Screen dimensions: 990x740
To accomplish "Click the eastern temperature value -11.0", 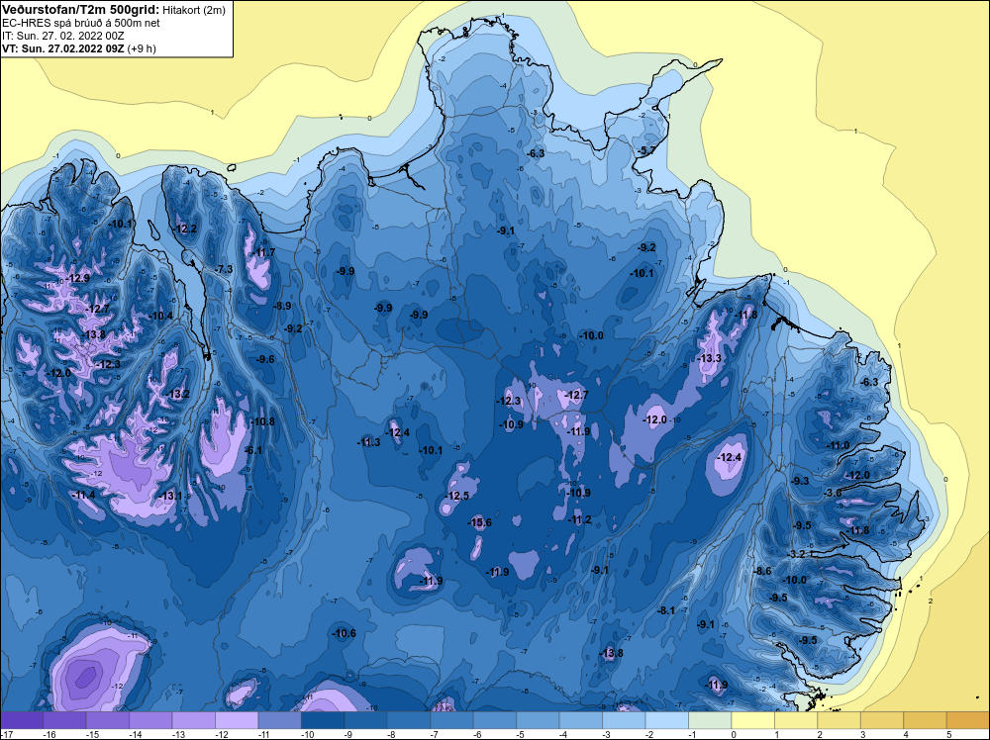I will (x=839, y=445).
